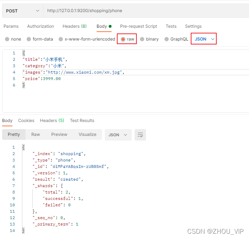Click "_index": "shopping" in the response
Image resolution: width=249 pixels, height=238 pixels.
coord(59,154)
